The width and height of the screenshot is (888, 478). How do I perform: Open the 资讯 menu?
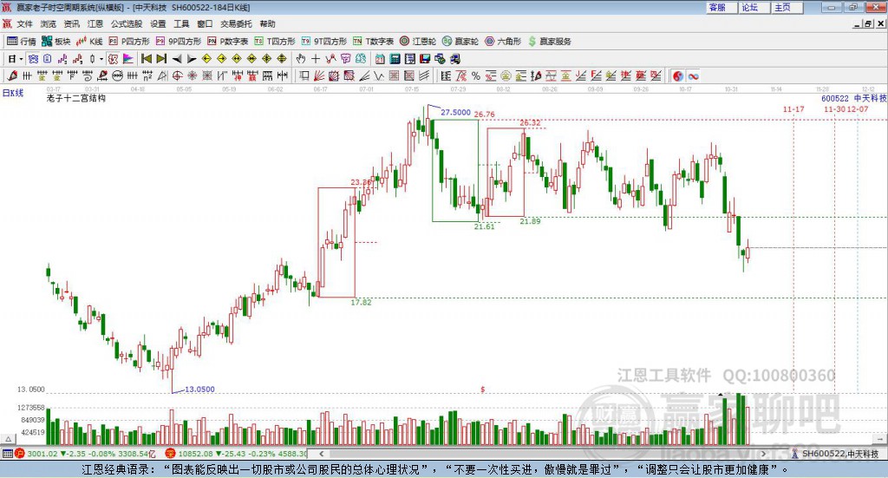tap(71, 23)
